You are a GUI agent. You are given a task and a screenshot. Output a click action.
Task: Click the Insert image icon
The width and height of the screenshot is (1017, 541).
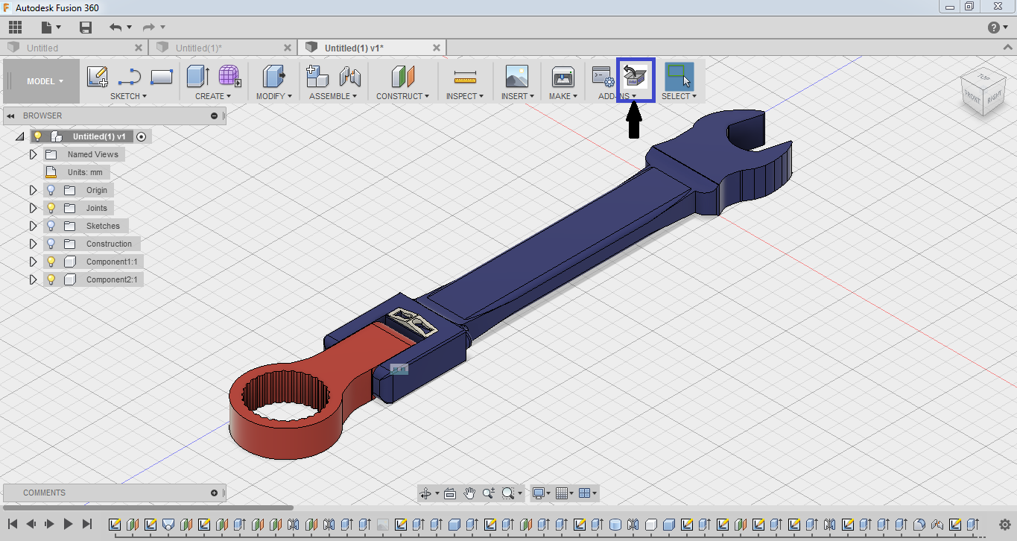[x=516, y=77]
